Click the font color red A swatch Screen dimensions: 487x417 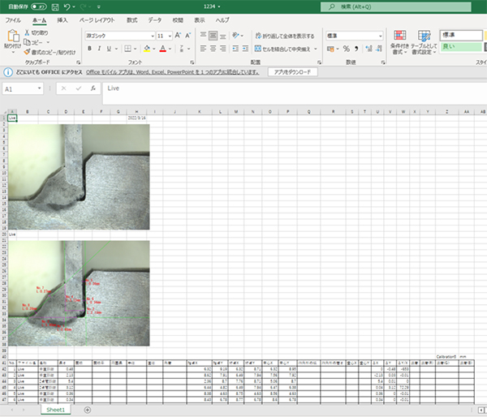tap(163, 49)
